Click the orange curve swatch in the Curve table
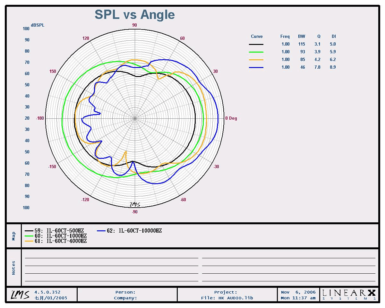Screen dimensions: 385x308 pos(256,60)
